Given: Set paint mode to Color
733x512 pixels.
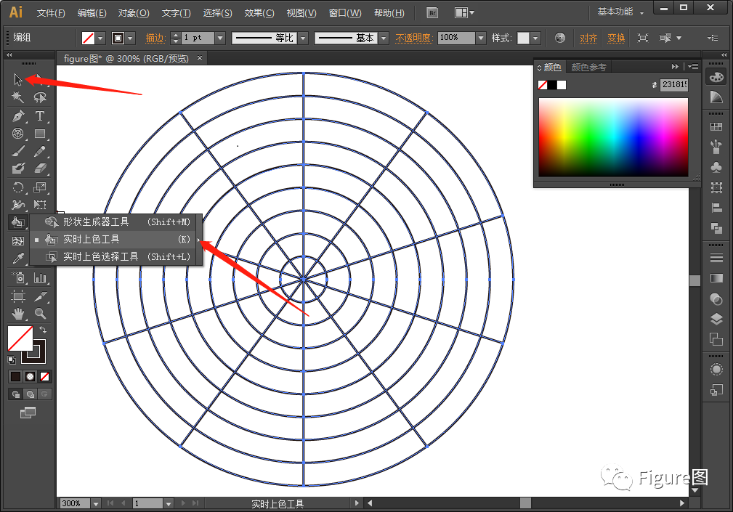Looking at the screenshot, I should coord(15,376).
